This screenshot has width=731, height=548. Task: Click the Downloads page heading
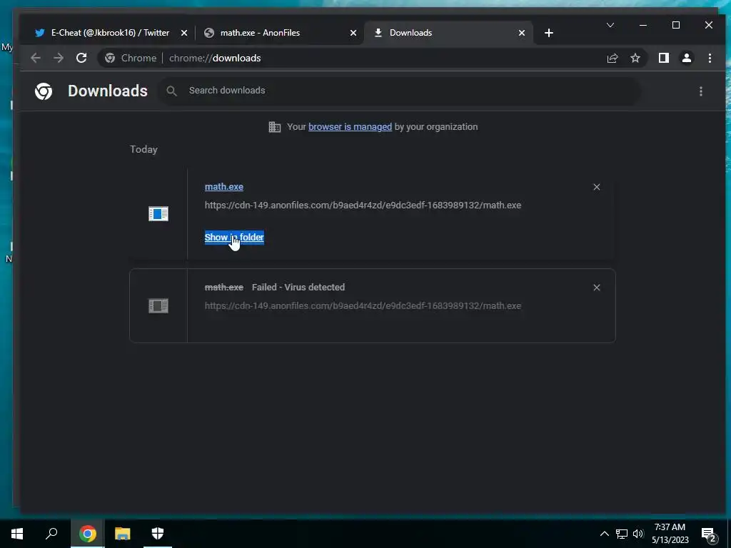(108, 91)
